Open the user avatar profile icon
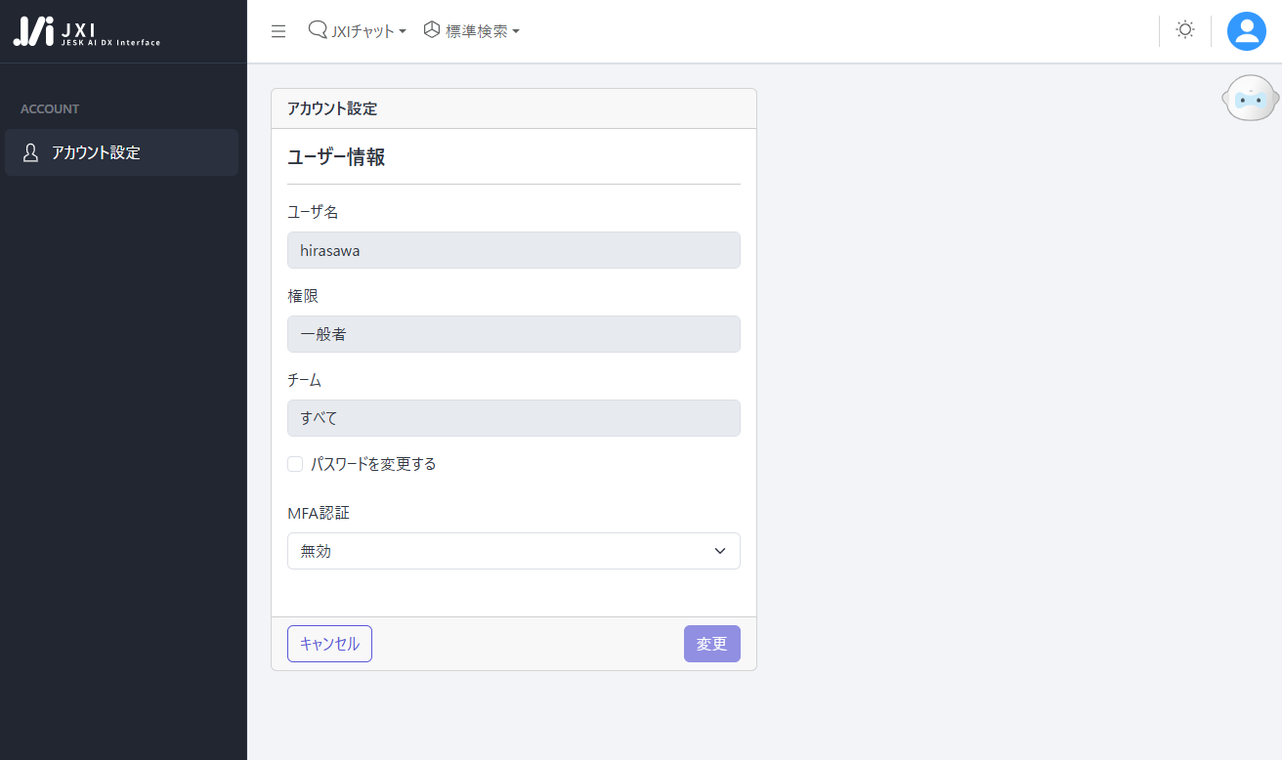The height and width of the screenshot is (760, 1282). click(x=1246, y=30)
